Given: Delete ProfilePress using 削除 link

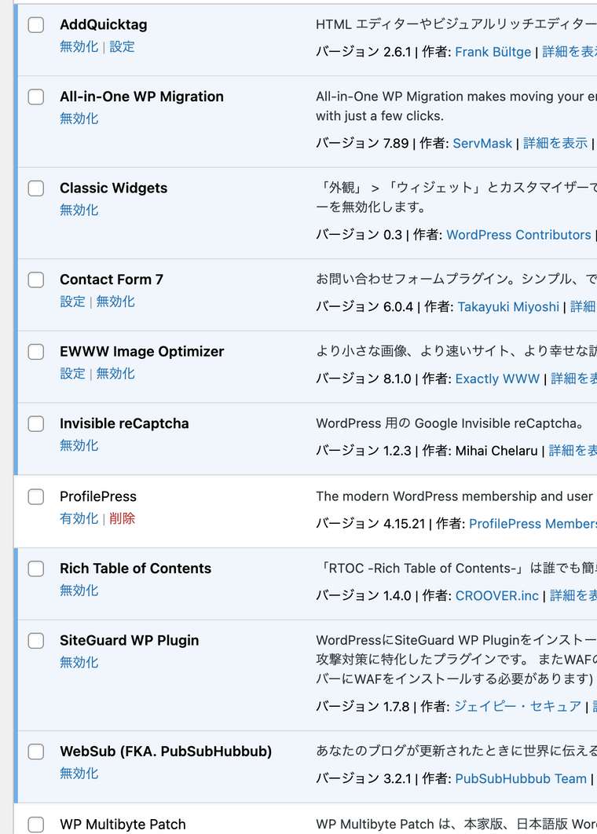Looking at the screenshot, I should pos(122,518).
